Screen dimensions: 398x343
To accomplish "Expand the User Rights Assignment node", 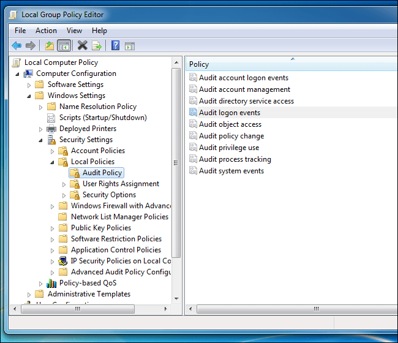I will [x=64, y=184].
